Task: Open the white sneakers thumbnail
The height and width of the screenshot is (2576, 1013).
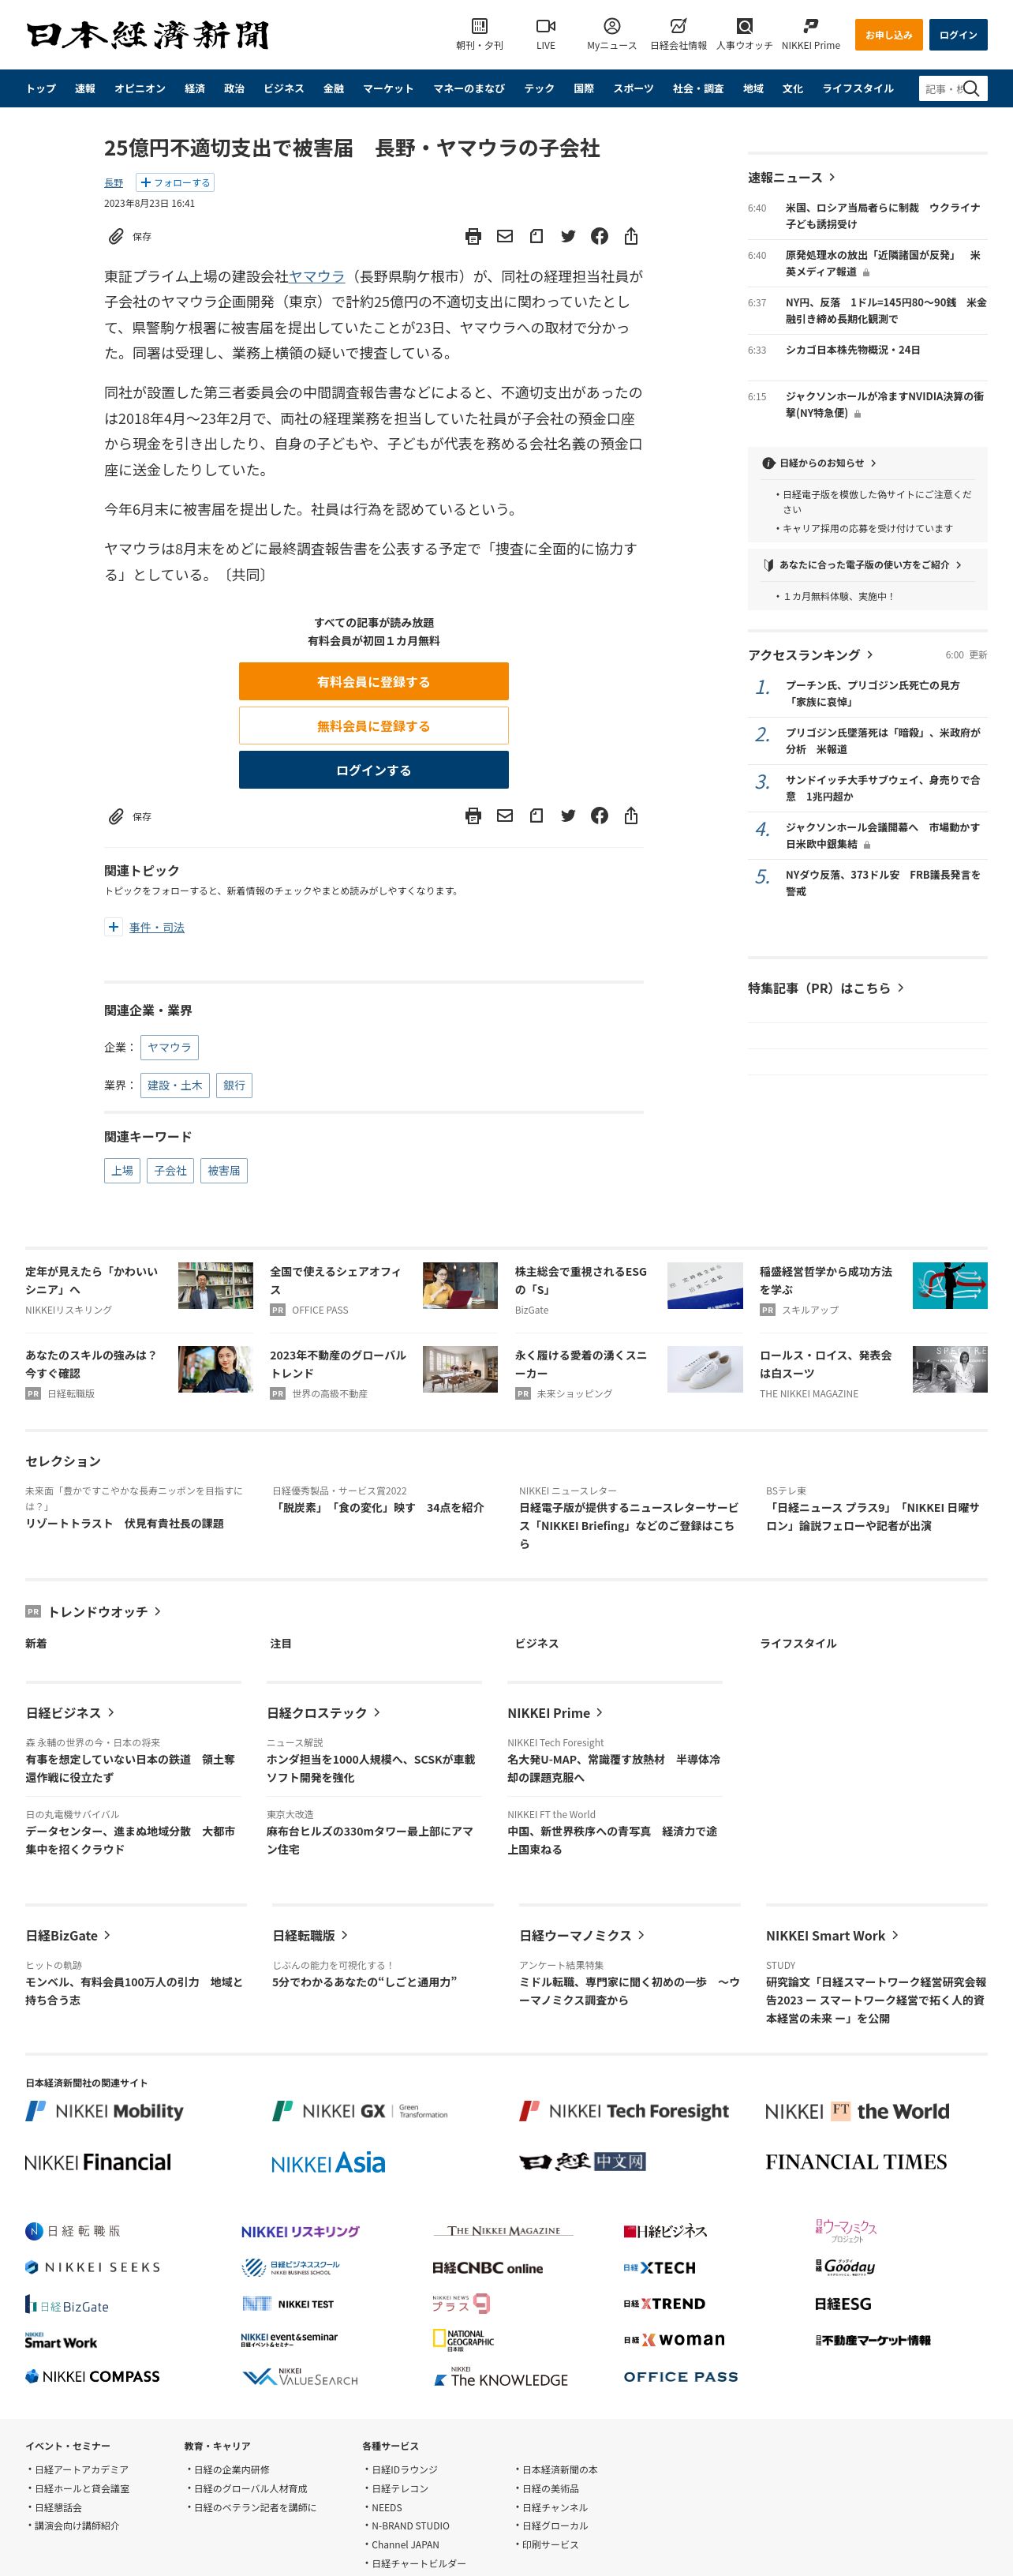Action: pos(705,1369)
